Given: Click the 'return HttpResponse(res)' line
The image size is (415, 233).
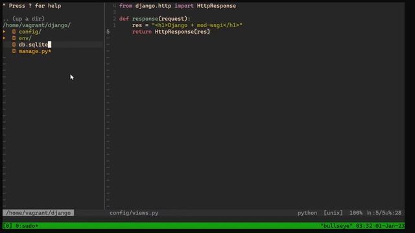Looking at the screenshot, I should (x=171, y=32).
